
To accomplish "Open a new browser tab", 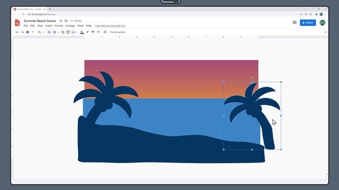I will click(50, 9).
